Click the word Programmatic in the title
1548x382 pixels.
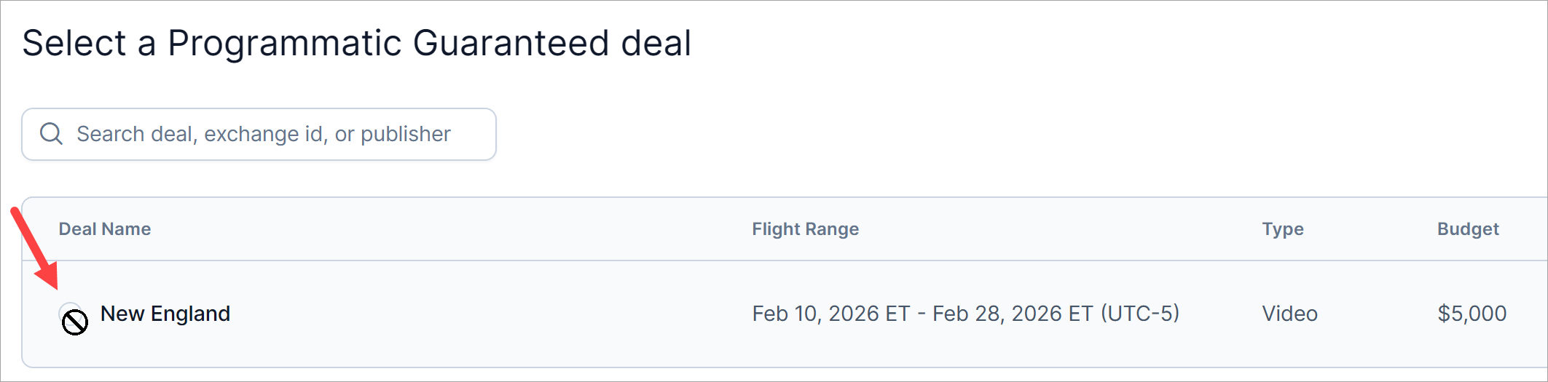(284, 43)
